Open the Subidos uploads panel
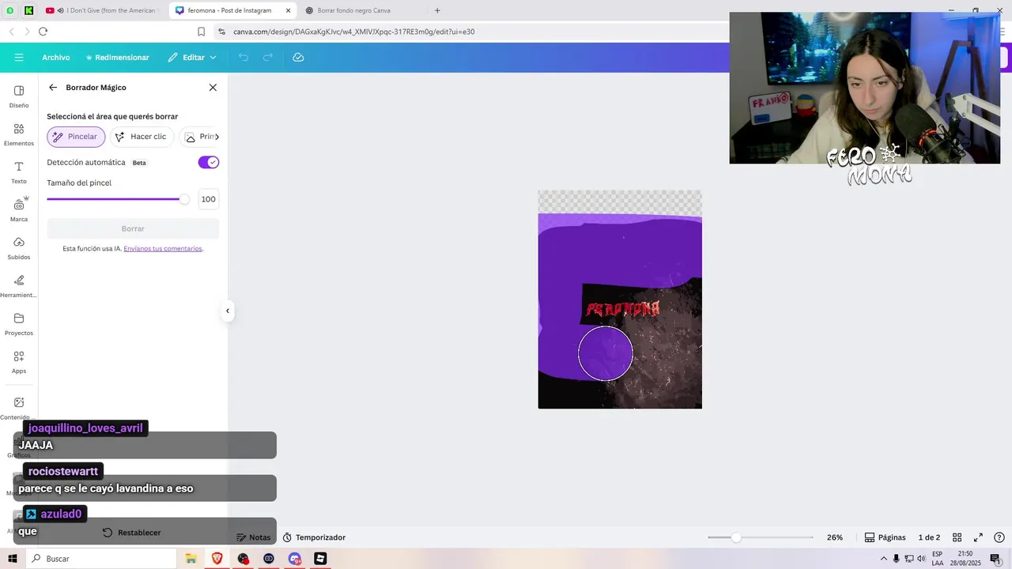 point(19,248)
